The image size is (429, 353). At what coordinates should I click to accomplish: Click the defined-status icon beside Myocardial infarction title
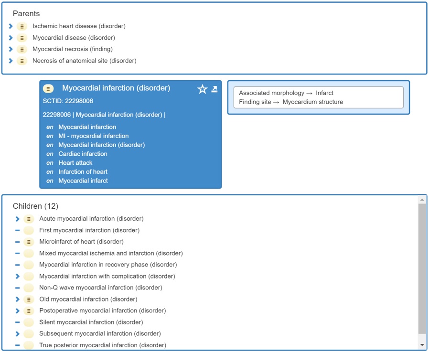(48, 89)
